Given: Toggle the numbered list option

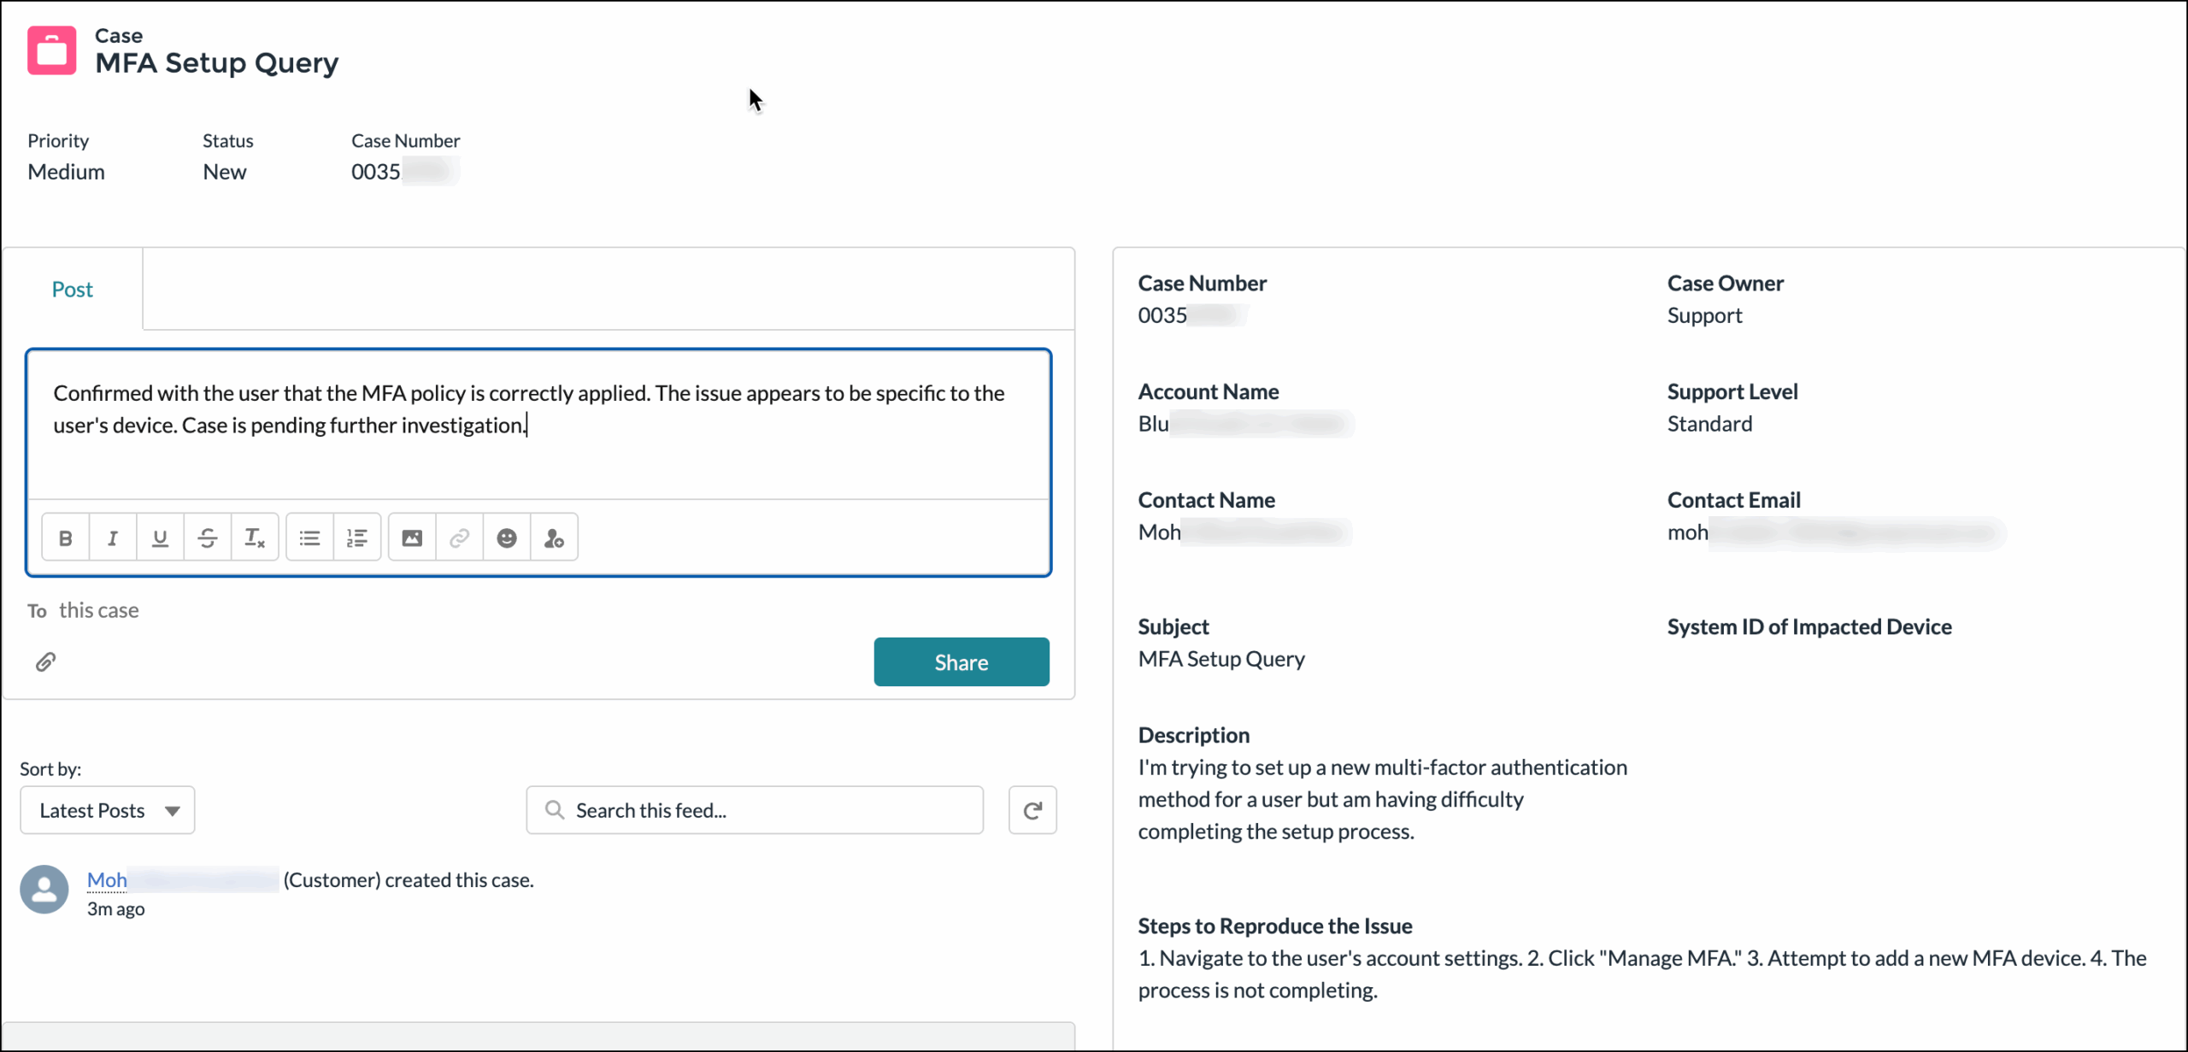Looking at the screenshot, I should pyautogui.click(x=357, y=537).
